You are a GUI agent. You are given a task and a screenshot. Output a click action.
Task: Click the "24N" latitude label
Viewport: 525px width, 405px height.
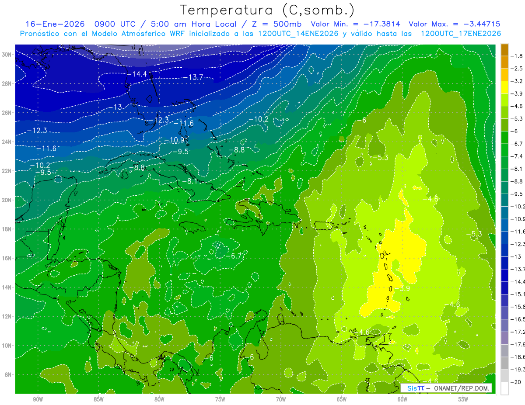[x=7, y=142]
